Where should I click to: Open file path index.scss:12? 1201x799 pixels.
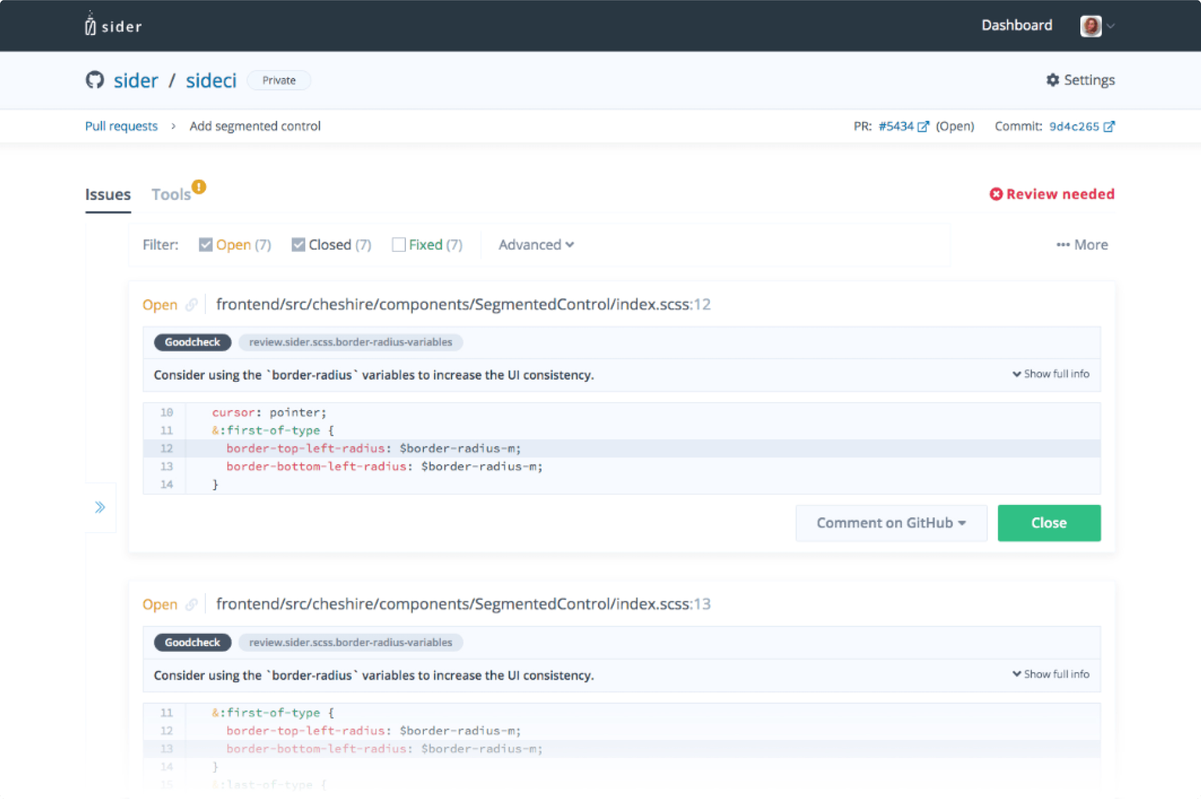(463, 304)
